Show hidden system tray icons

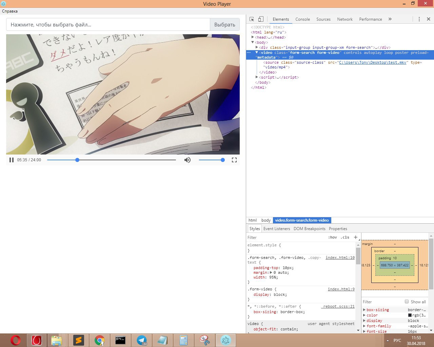(387, 341)
